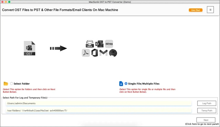The image size is (220, 127).
Task: Click the blue document file icon
Action: (121, 84)
